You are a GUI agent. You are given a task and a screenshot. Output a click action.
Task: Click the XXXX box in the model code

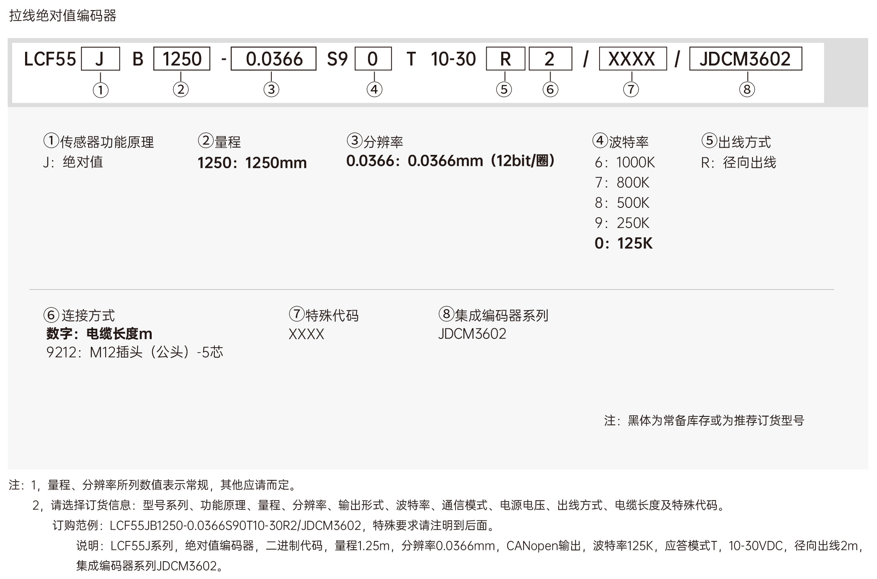(632, 59)
